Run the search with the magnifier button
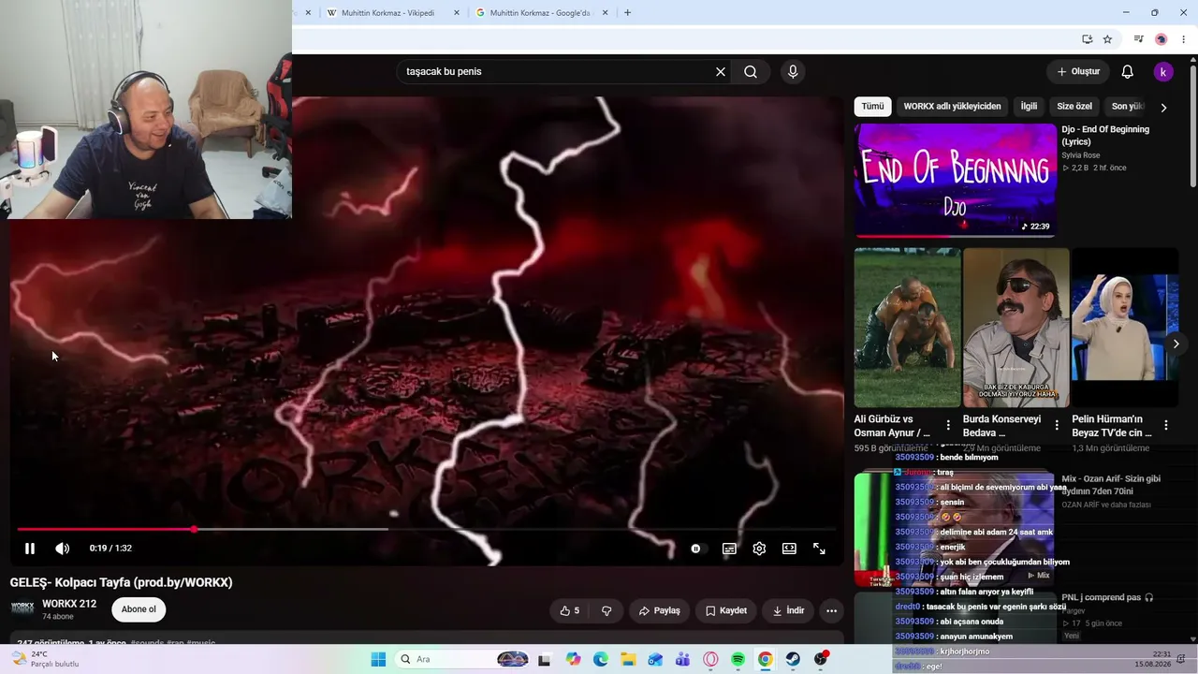This screenshot has width=1198, height=674. click(751, 72)
